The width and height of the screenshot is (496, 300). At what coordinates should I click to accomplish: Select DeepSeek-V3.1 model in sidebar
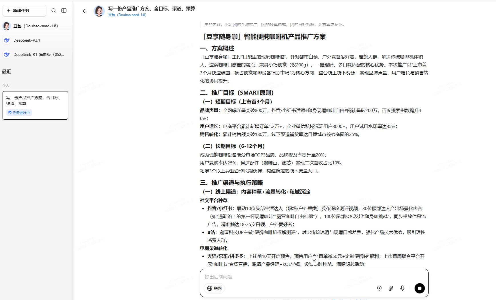(x=27, y=40)
